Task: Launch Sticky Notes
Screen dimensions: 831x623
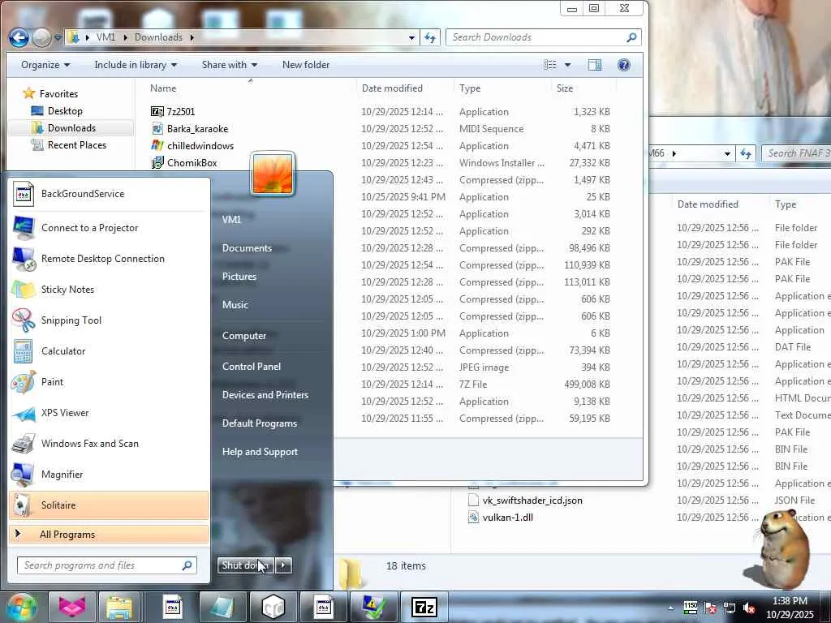Action: point(109,290)
